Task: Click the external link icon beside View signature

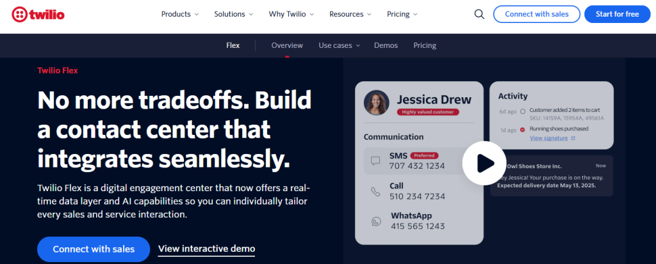Action: click(573, 138)
